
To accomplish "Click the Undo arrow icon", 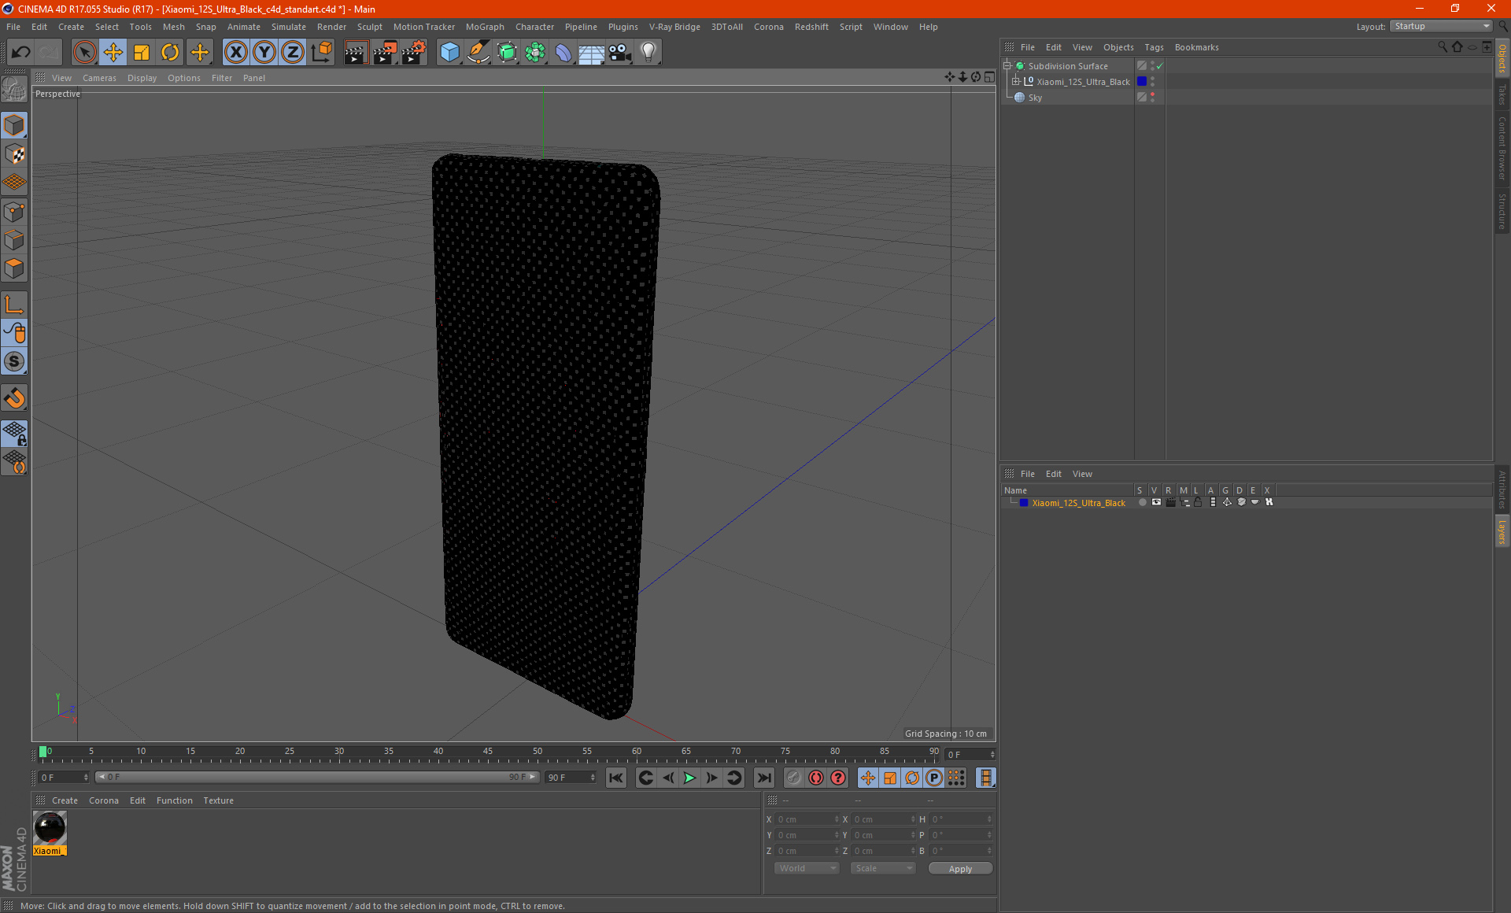I will pos(21,53).
